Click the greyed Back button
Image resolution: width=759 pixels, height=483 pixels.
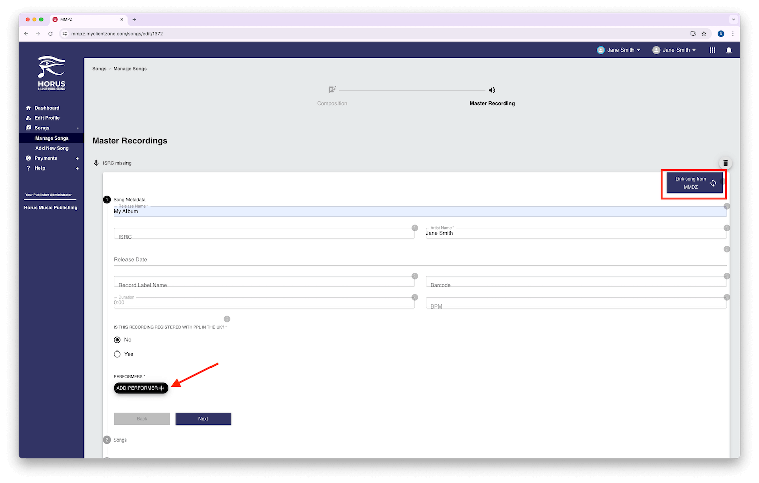(142, 419)
